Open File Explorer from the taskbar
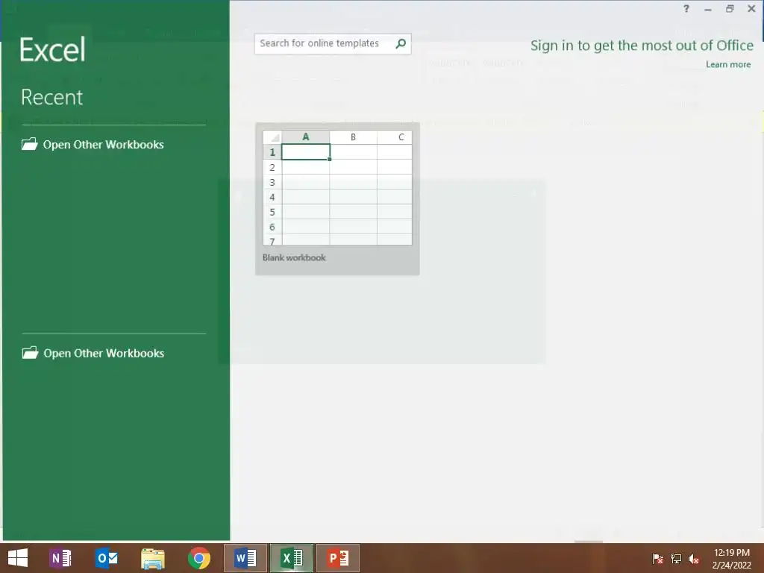This screenshot has height=573, width=764. tap(152, 558)
